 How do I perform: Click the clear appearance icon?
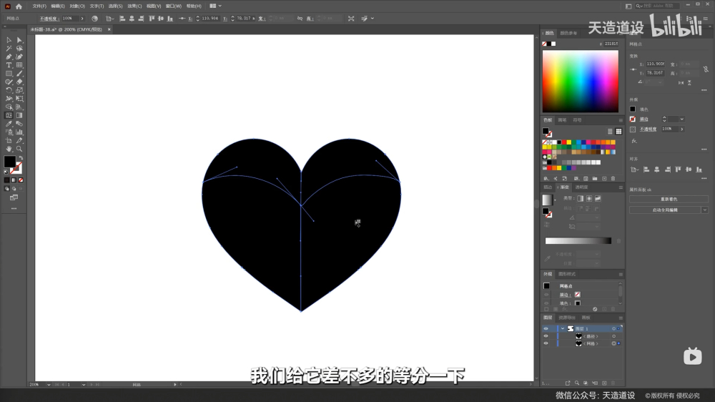595,309
